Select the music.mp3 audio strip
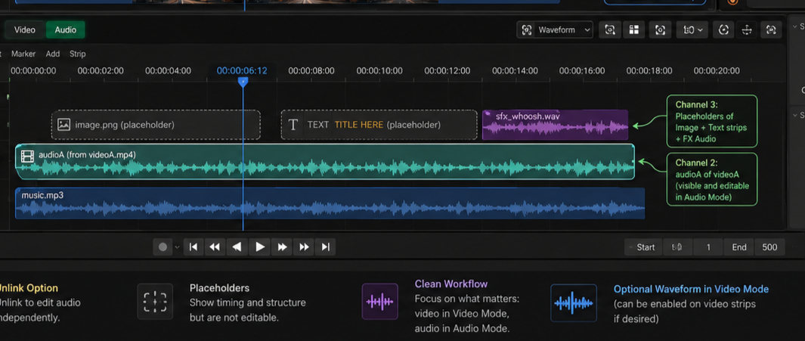Viewport: 805px width, 341px height. coord(330,203)
